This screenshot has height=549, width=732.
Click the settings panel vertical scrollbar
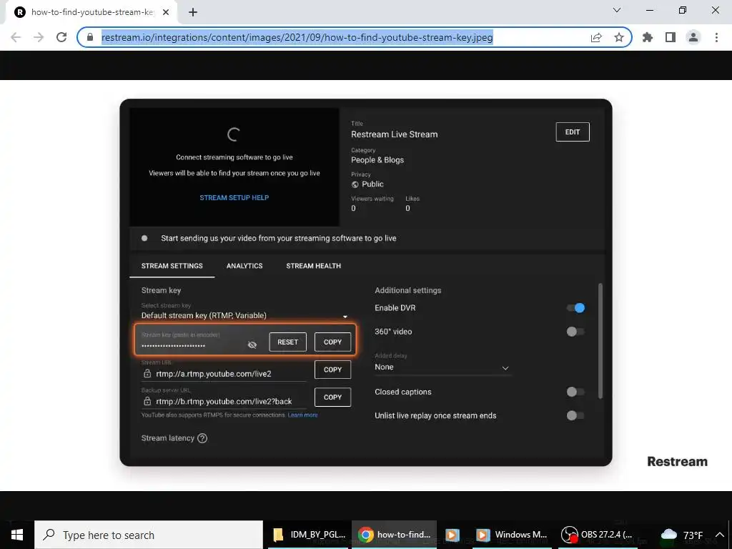[600, 341]
